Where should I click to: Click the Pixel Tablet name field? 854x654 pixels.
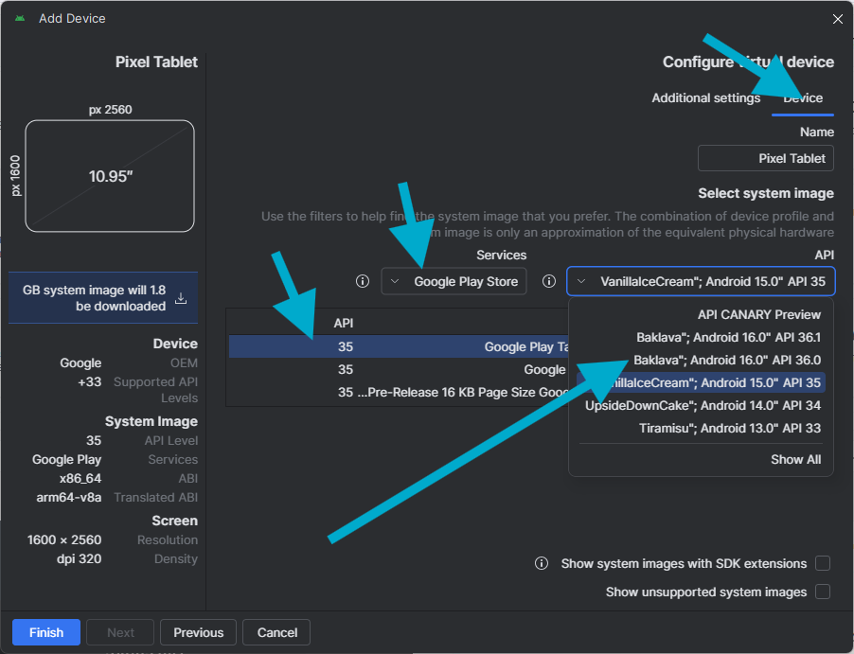tap(765, 158)
